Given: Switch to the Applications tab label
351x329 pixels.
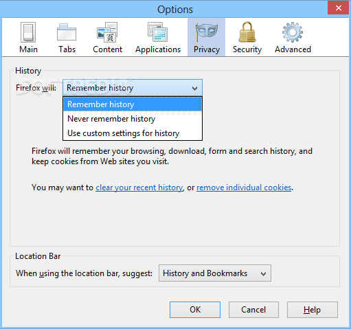Looking at the screenshot, I should pyautogui.click(x=158, y=49).
